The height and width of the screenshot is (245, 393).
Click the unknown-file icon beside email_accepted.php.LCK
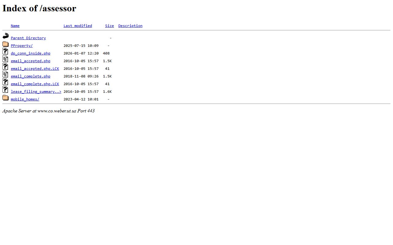[5, 67]
